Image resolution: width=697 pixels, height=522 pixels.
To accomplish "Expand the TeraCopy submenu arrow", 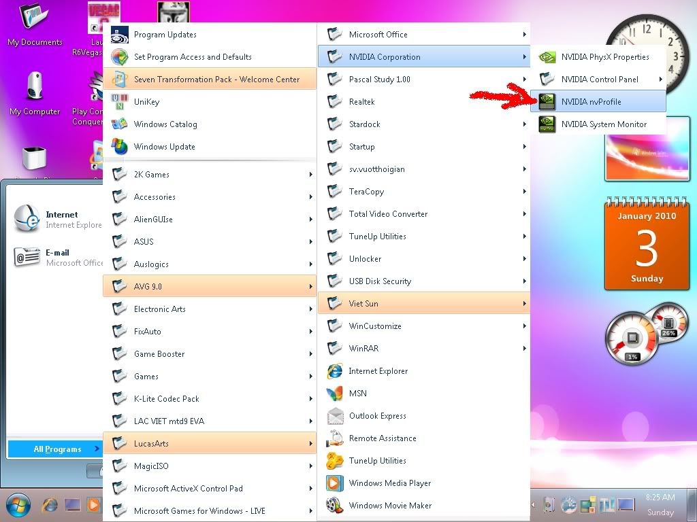I will coord(525,191).
